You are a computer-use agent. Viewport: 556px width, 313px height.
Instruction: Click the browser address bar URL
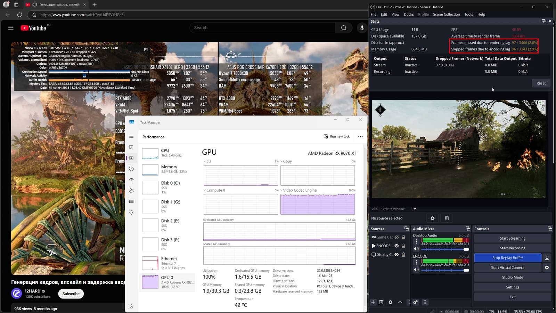(83, 15)
